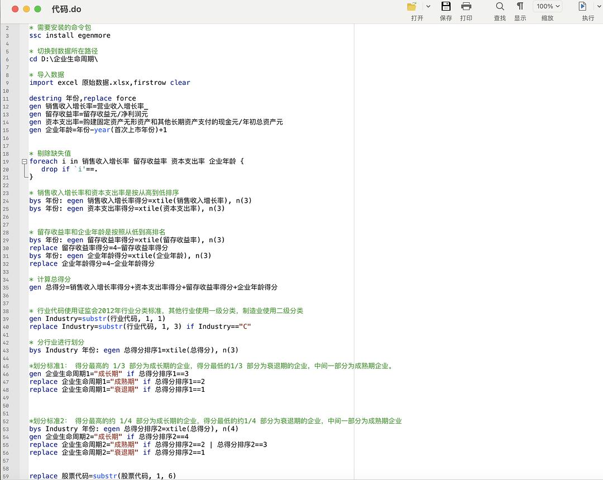Print the file with the 打印 icon
Image resolution: width=603 pixels, height=480 pixels.
tap(466, 7)
